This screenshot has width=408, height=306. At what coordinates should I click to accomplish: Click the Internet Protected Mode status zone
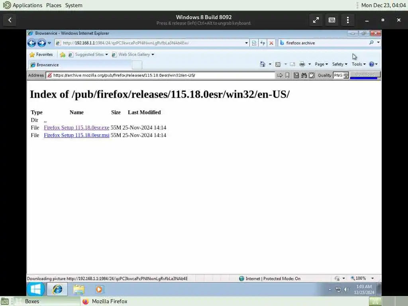[270, 279]
